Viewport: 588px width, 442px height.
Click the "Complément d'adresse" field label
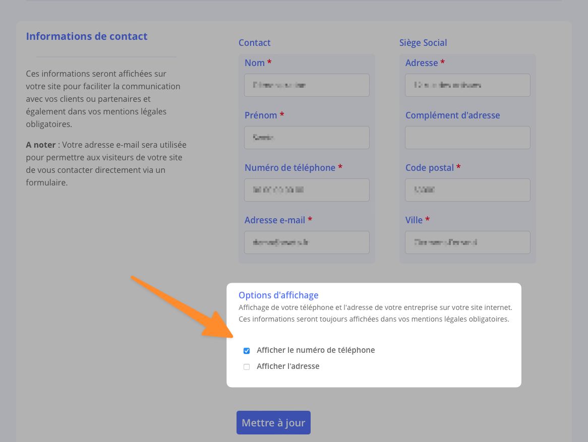[452, 115]
